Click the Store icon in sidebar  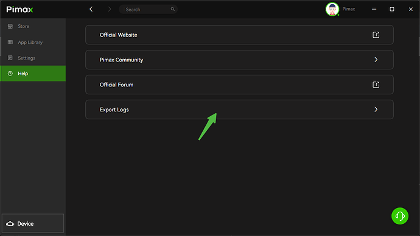(10, 26)
